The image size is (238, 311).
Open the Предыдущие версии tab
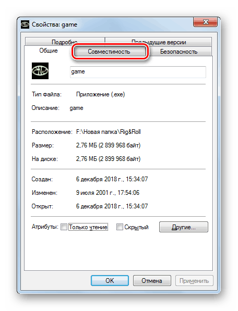coord(158,42)
